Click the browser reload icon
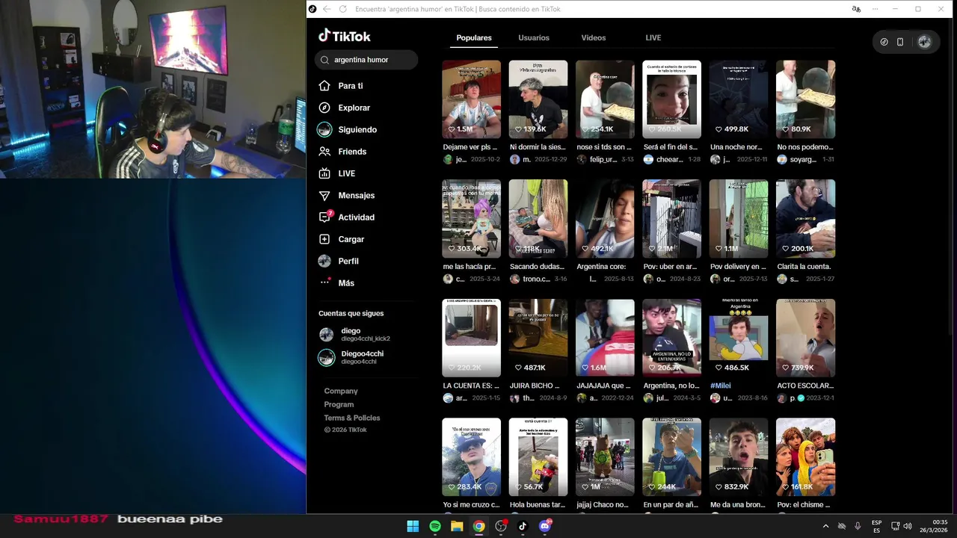The image size is (957, 538). coord(343,9)
